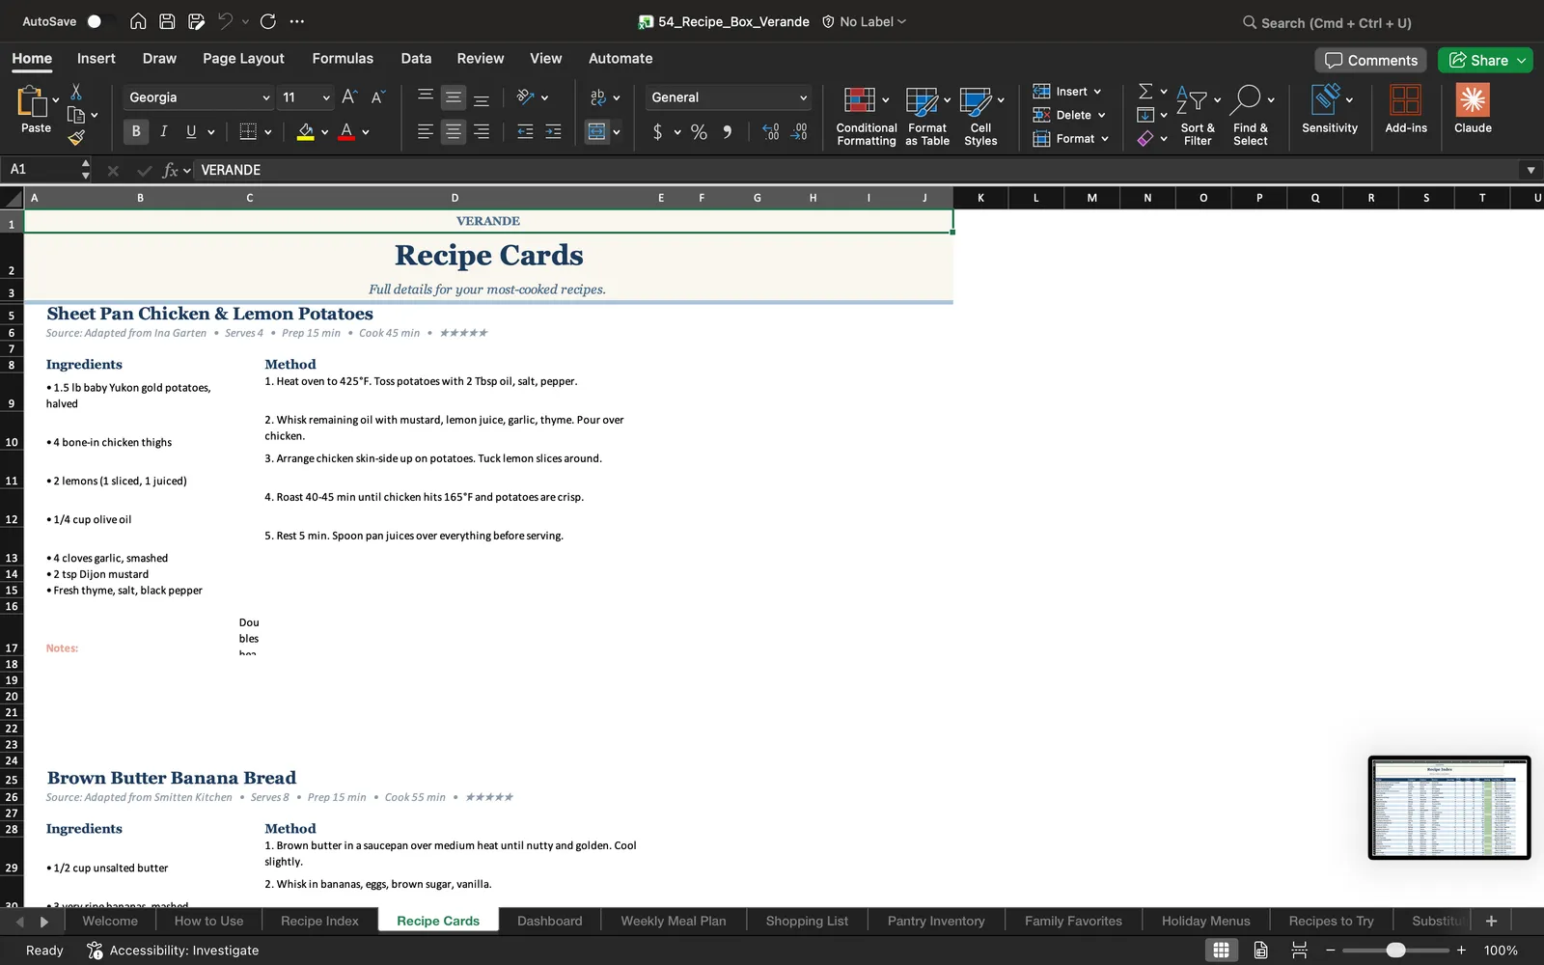
Task: Toggle italic formatting
Action: [x=164, y=131]
